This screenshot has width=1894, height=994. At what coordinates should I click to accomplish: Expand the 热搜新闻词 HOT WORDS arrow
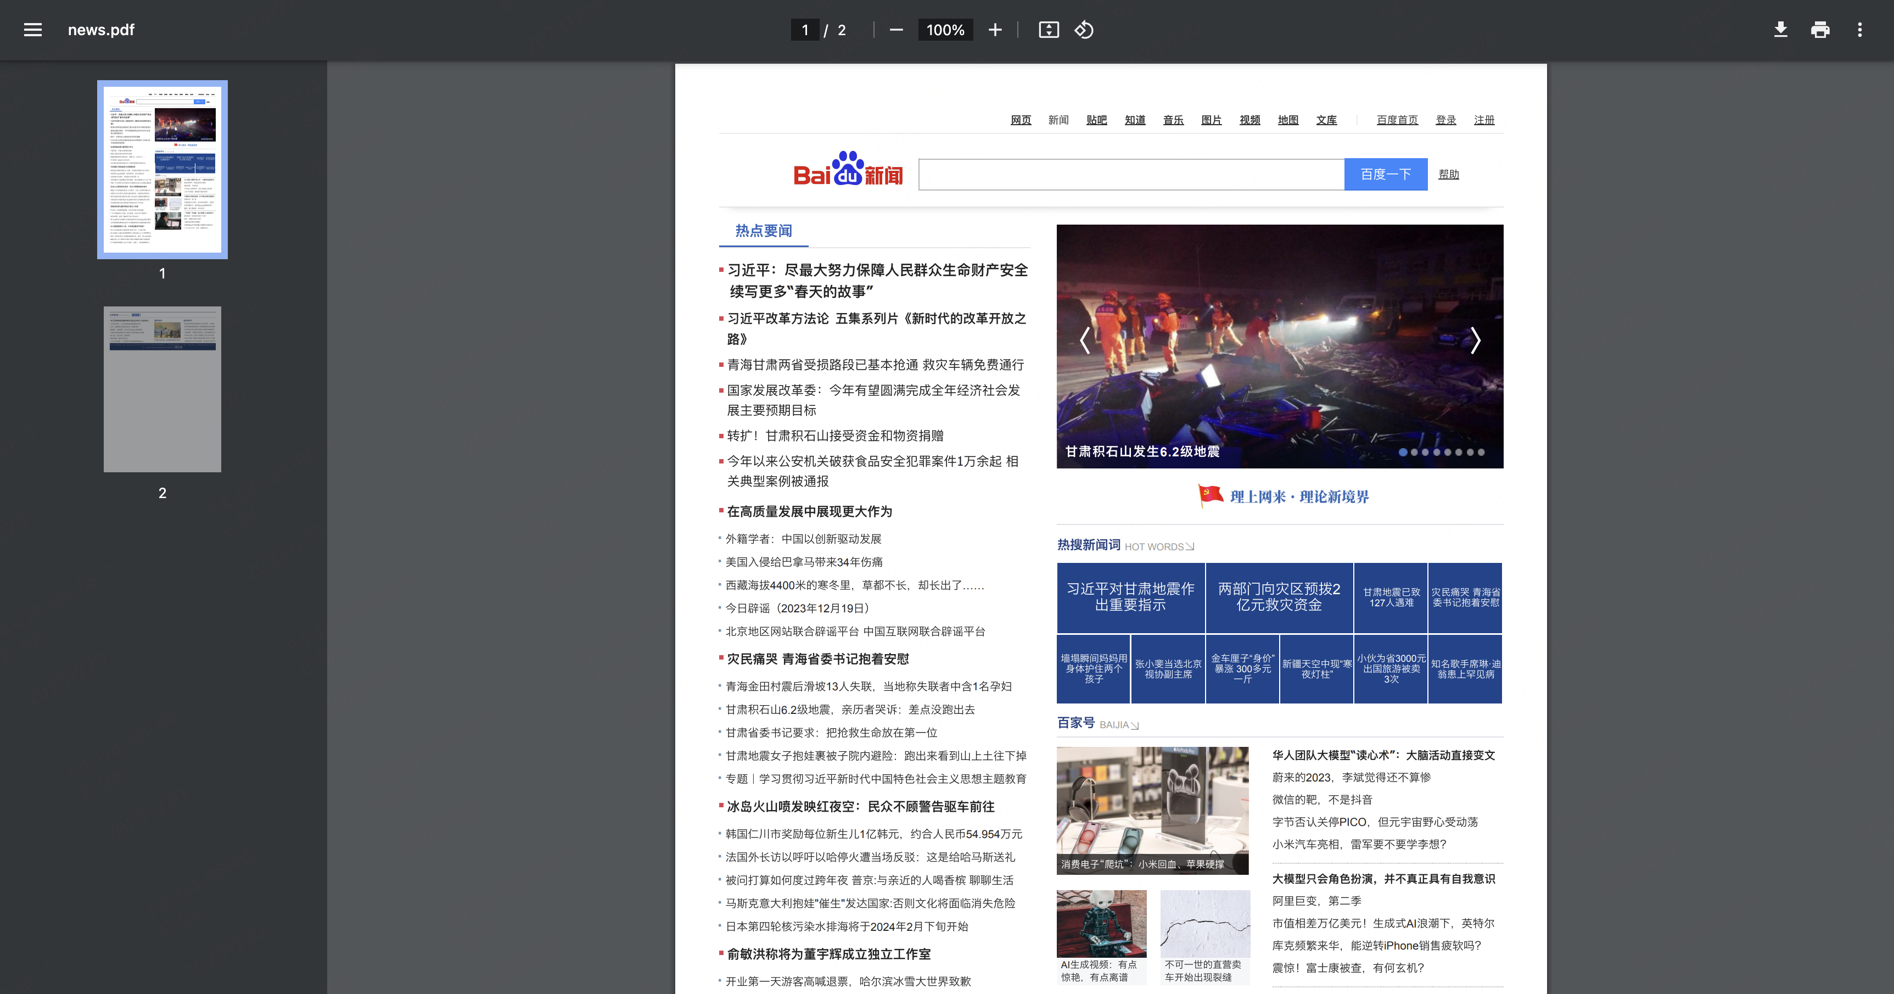pyautogui.click(x=1190, y=546)
